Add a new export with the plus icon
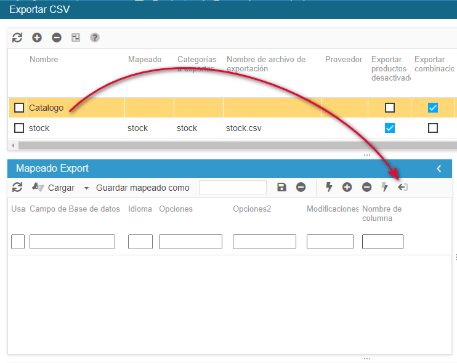The height and width of the screenshot is (363, 457). (x=37, y=38)
